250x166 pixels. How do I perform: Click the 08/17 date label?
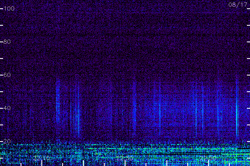pyautogui.click(x=238, y=5)
